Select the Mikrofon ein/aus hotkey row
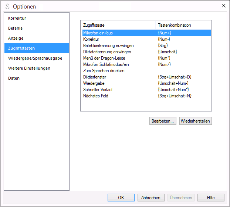The height and width of the screenshot is (207, 230). 147,33
